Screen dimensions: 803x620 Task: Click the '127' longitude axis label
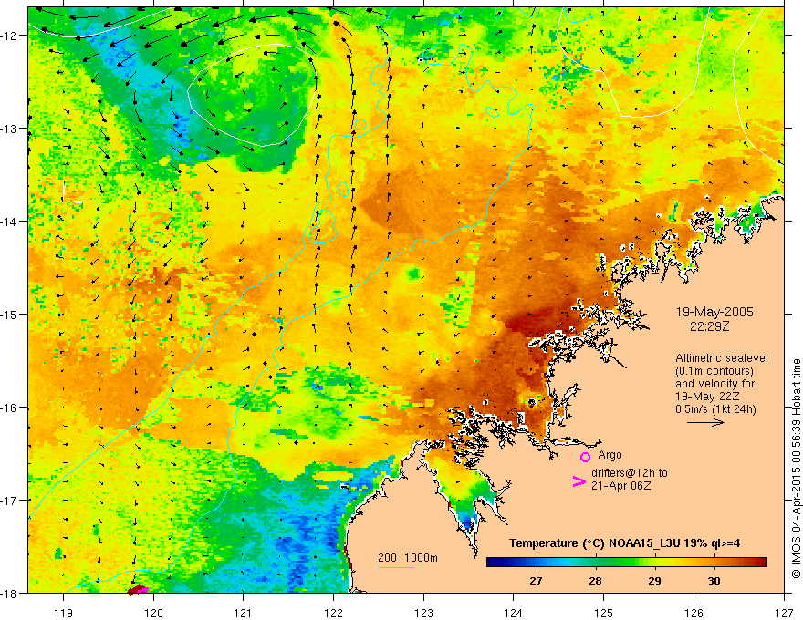pos(784,613)
